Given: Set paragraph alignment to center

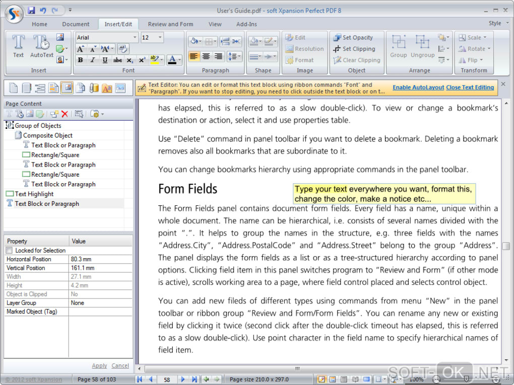Looking at the screenshot, I should click(x=206, y=56).
